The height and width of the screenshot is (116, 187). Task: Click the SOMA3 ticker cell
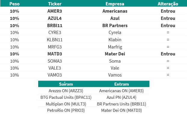point(55,61)
